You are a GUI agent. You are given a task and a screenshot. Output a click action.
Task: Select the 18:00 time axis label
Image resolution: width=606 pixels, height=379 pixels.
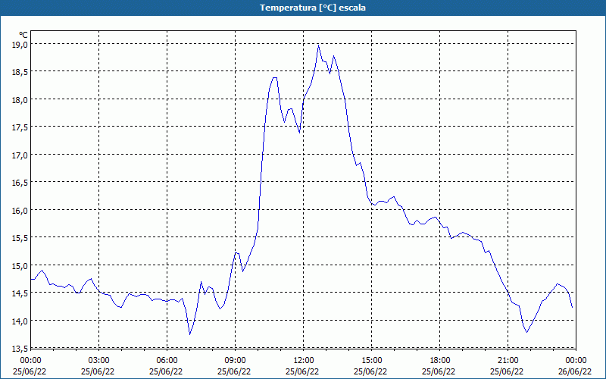(440, 361)
